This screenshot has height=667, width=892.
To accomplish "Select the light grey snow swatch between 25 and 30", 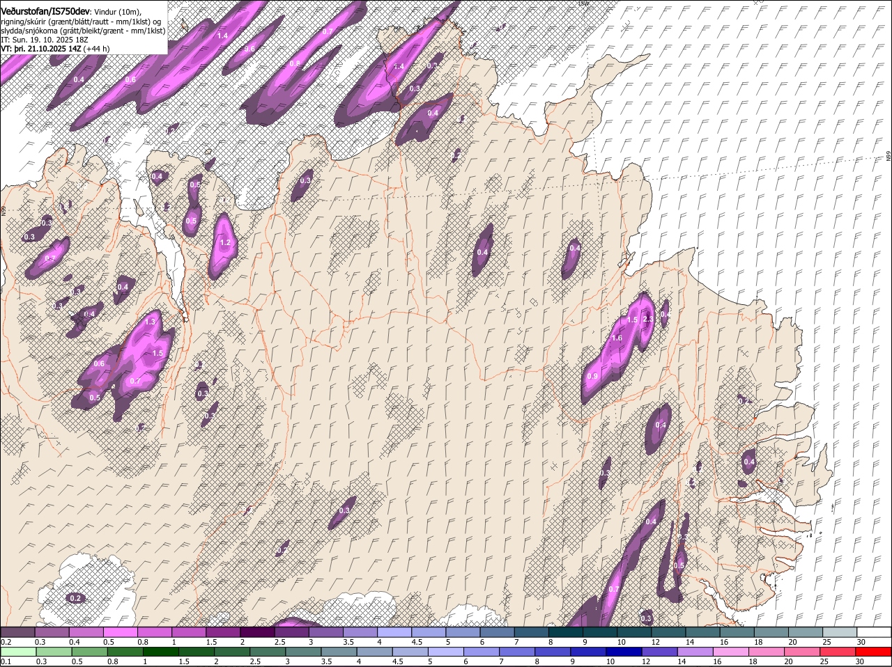I will (840, 632).
